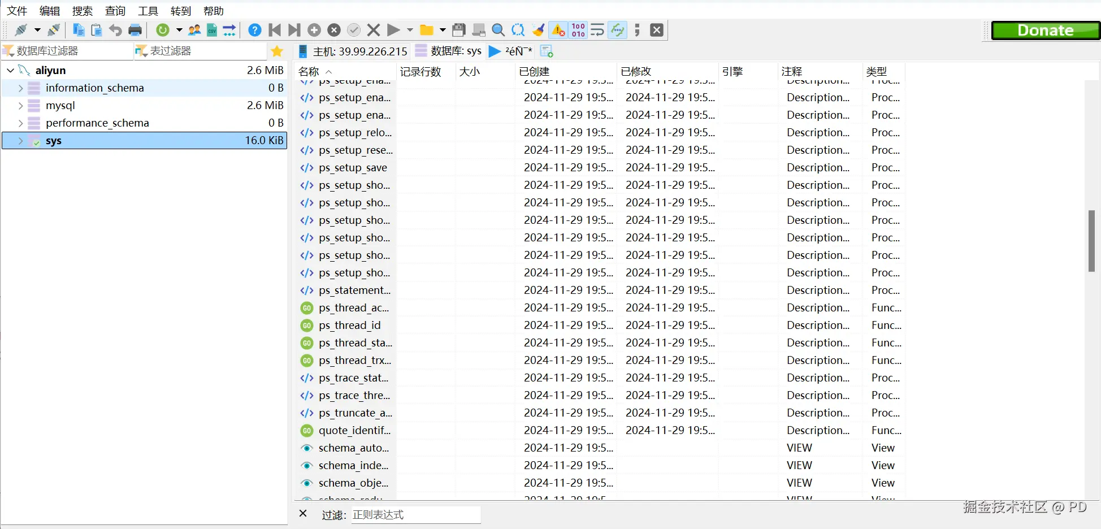Click the favorites star icon
Viewport: 1101px width, 529px height.
tap(277, 51)
